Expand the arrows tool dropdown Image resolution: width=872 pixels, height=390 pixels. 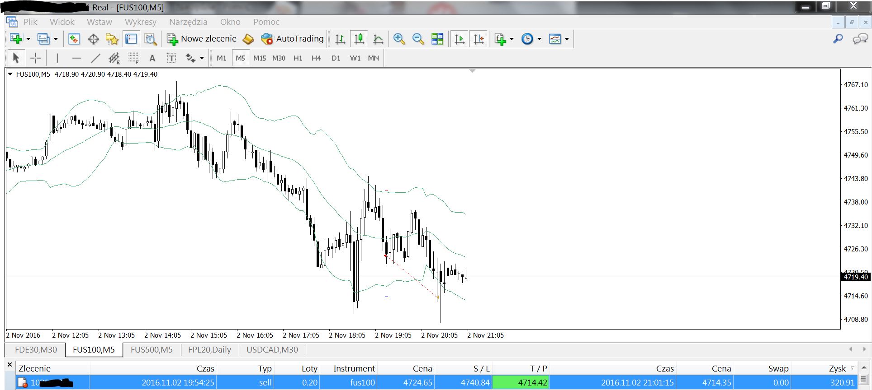[202, 58]
